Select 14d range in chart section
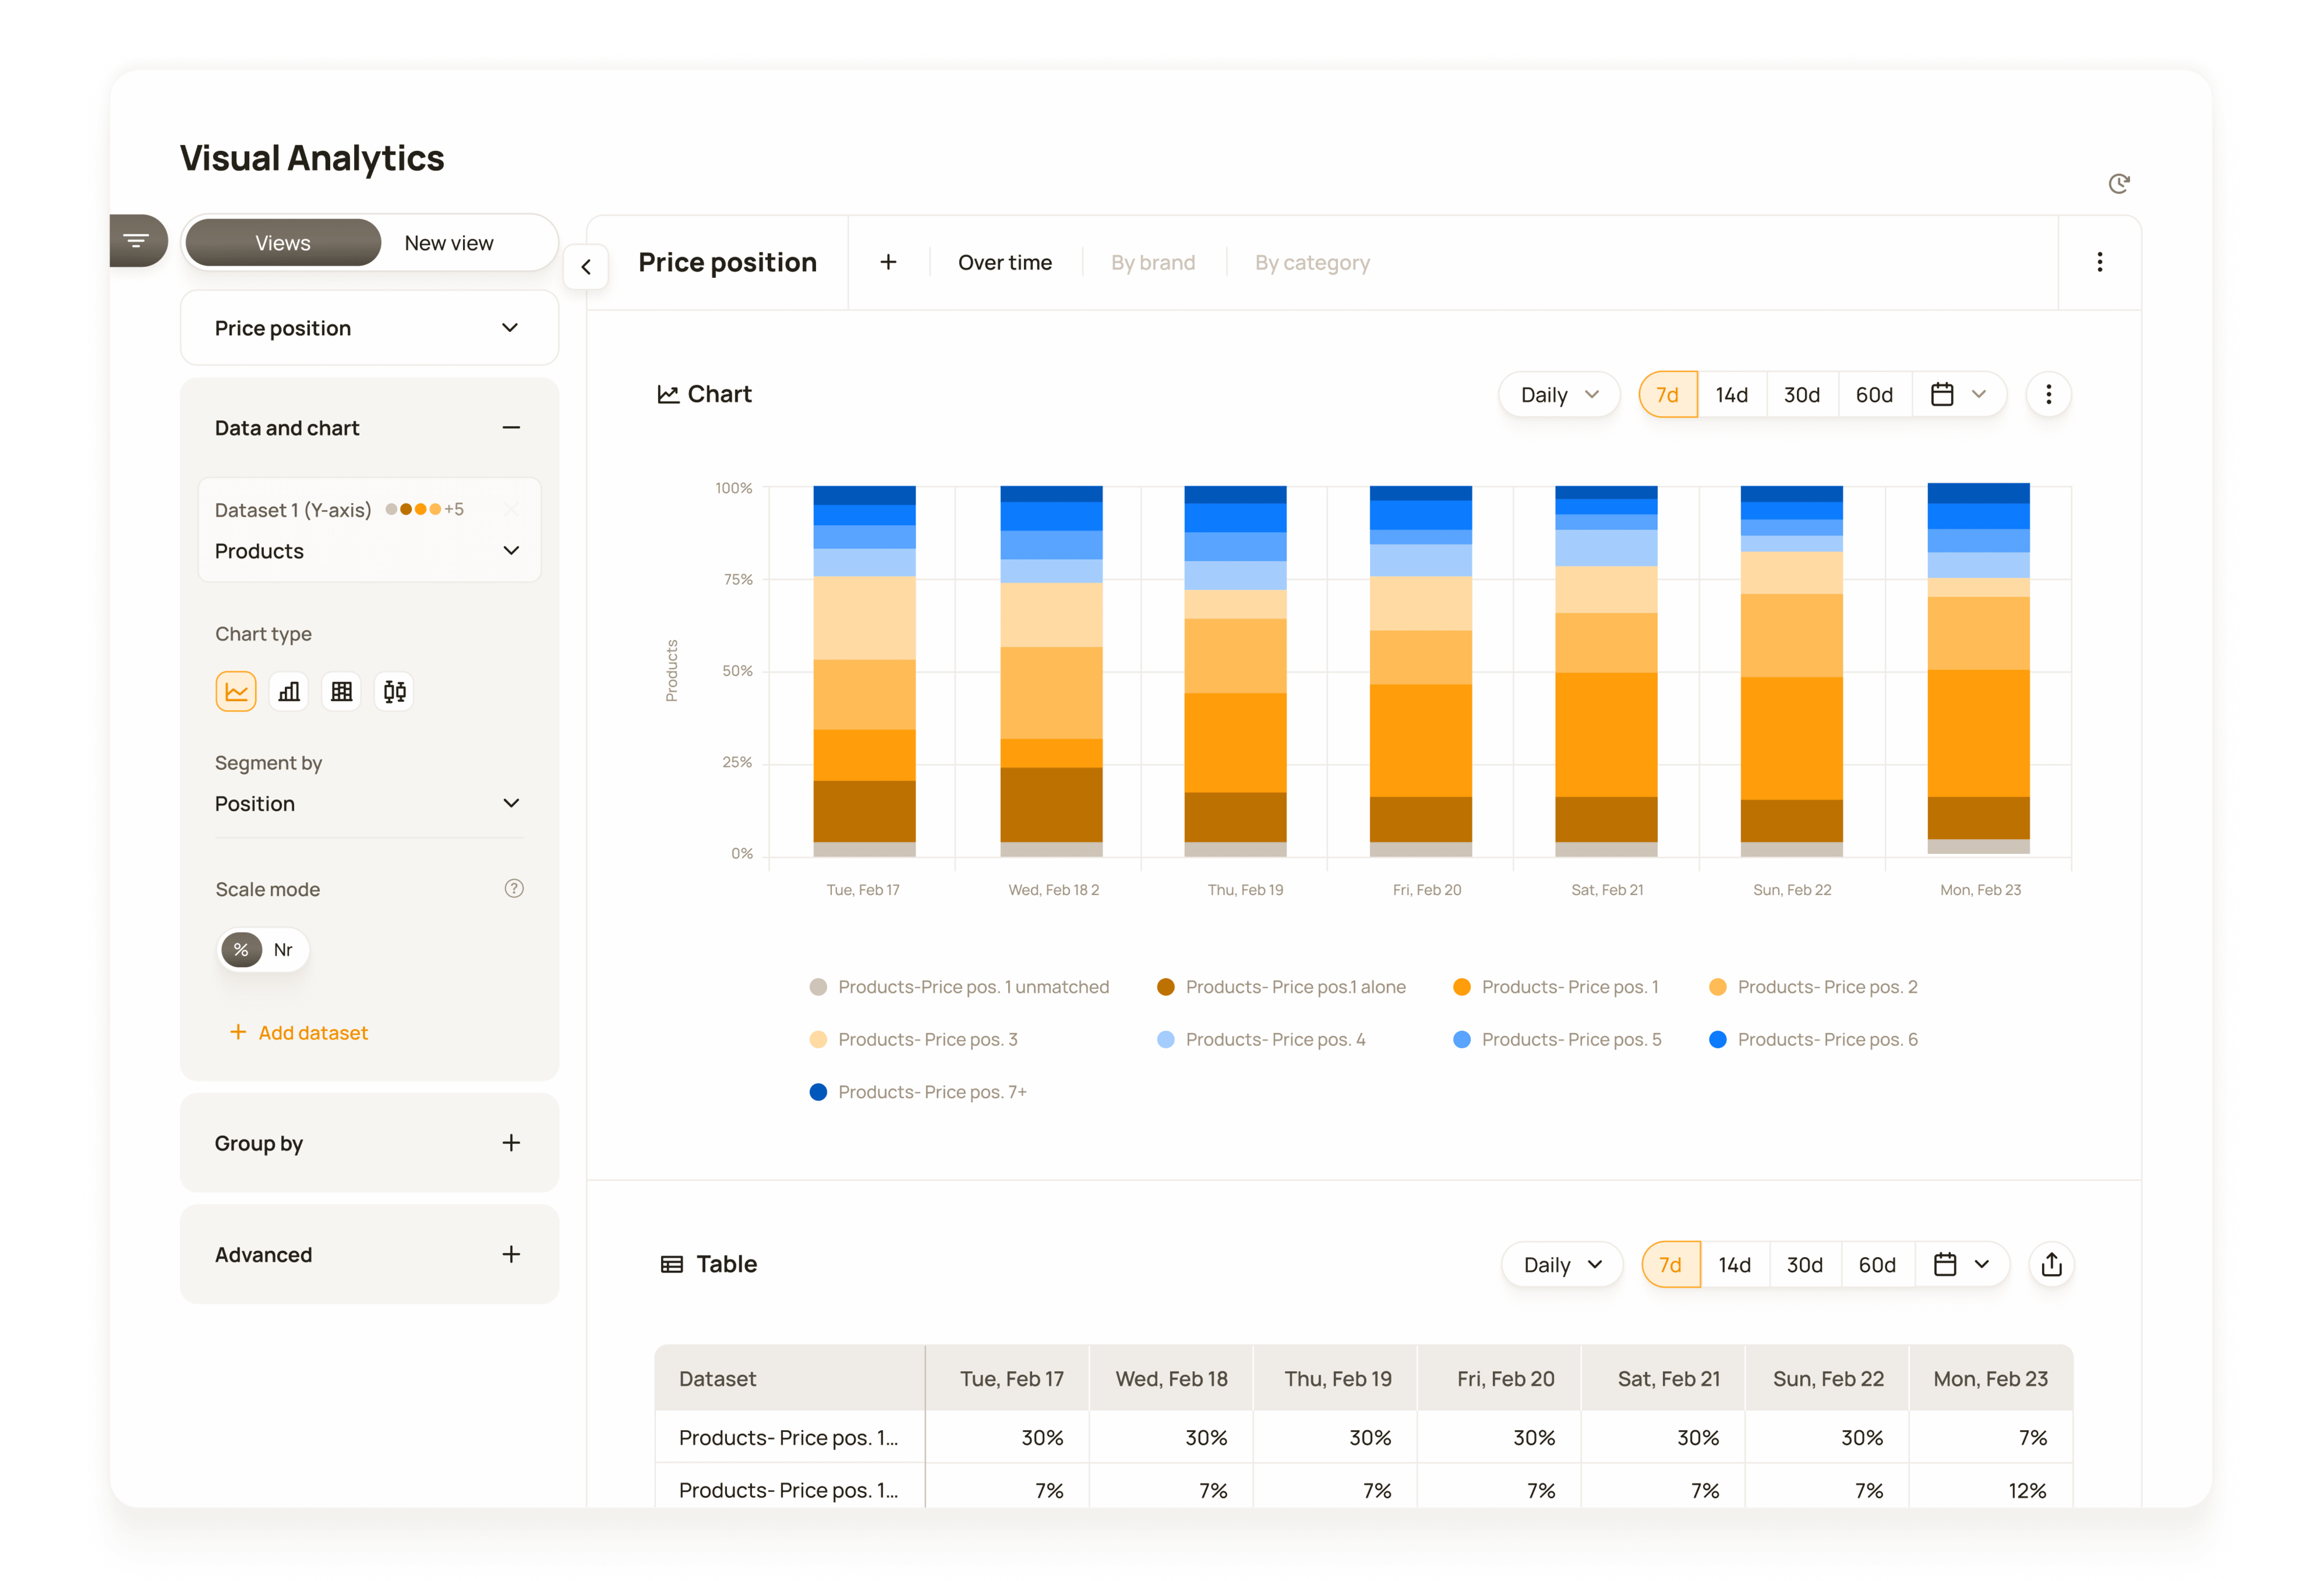 pos(1732,395)
